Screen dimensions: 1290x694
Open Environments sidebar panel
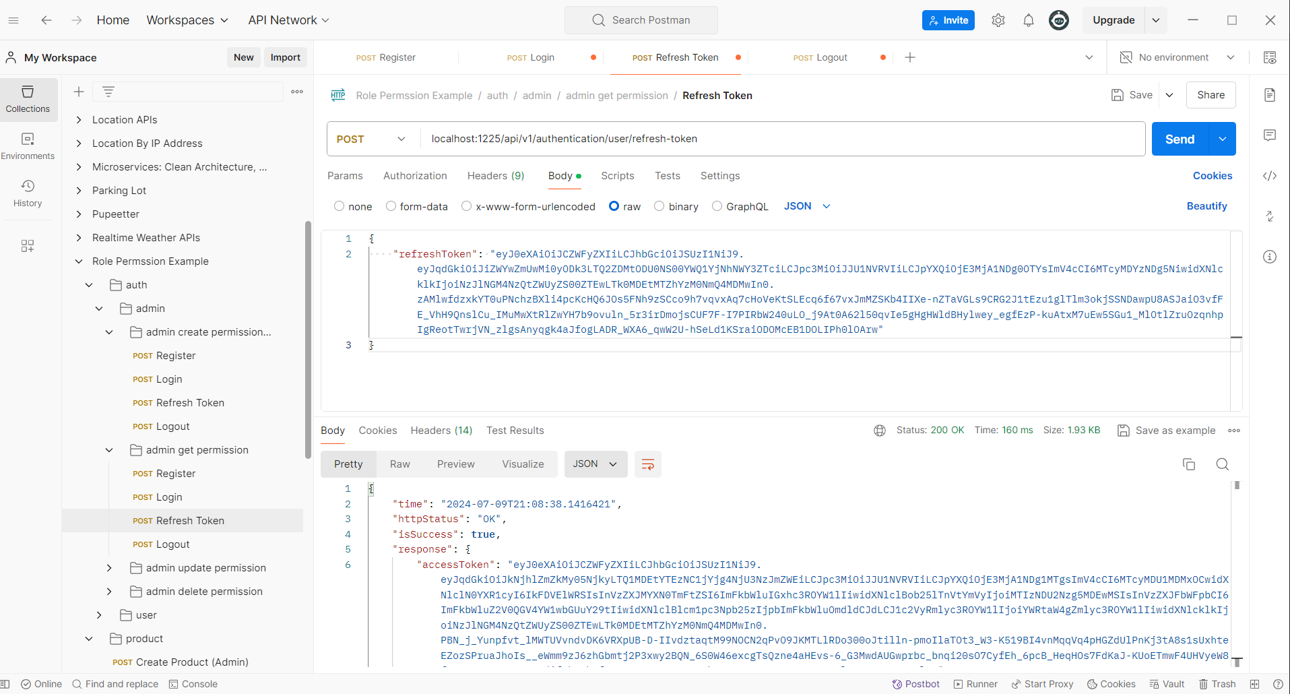click(28, 146)
